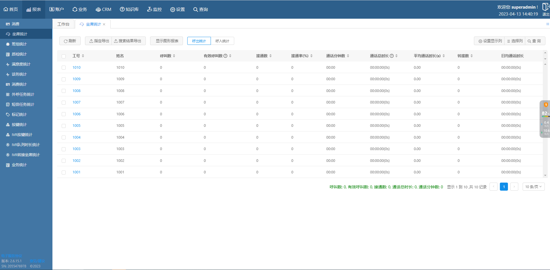The width and height of the screenshot is (550, 270).
Task: Go to the previous page arrow
Action: (494, 187)
